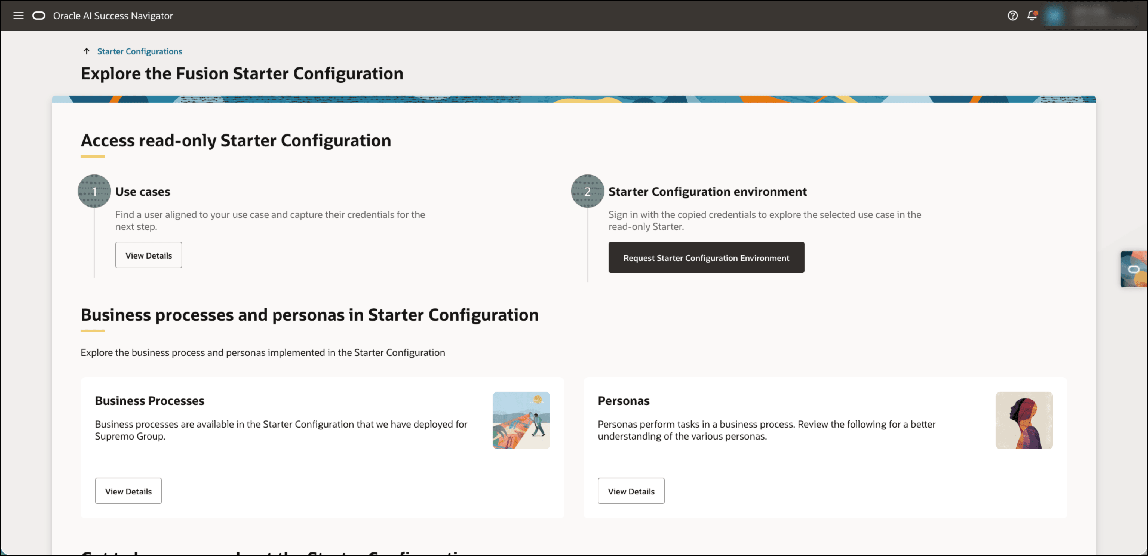Click the Access read-only Starter Configuration heading

(x=236, y=140)
